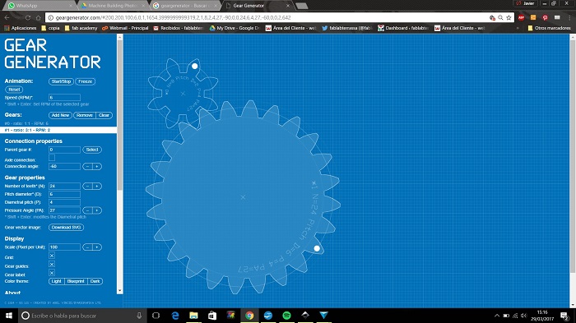Increase Number of teeth with plus

[97, 186]
